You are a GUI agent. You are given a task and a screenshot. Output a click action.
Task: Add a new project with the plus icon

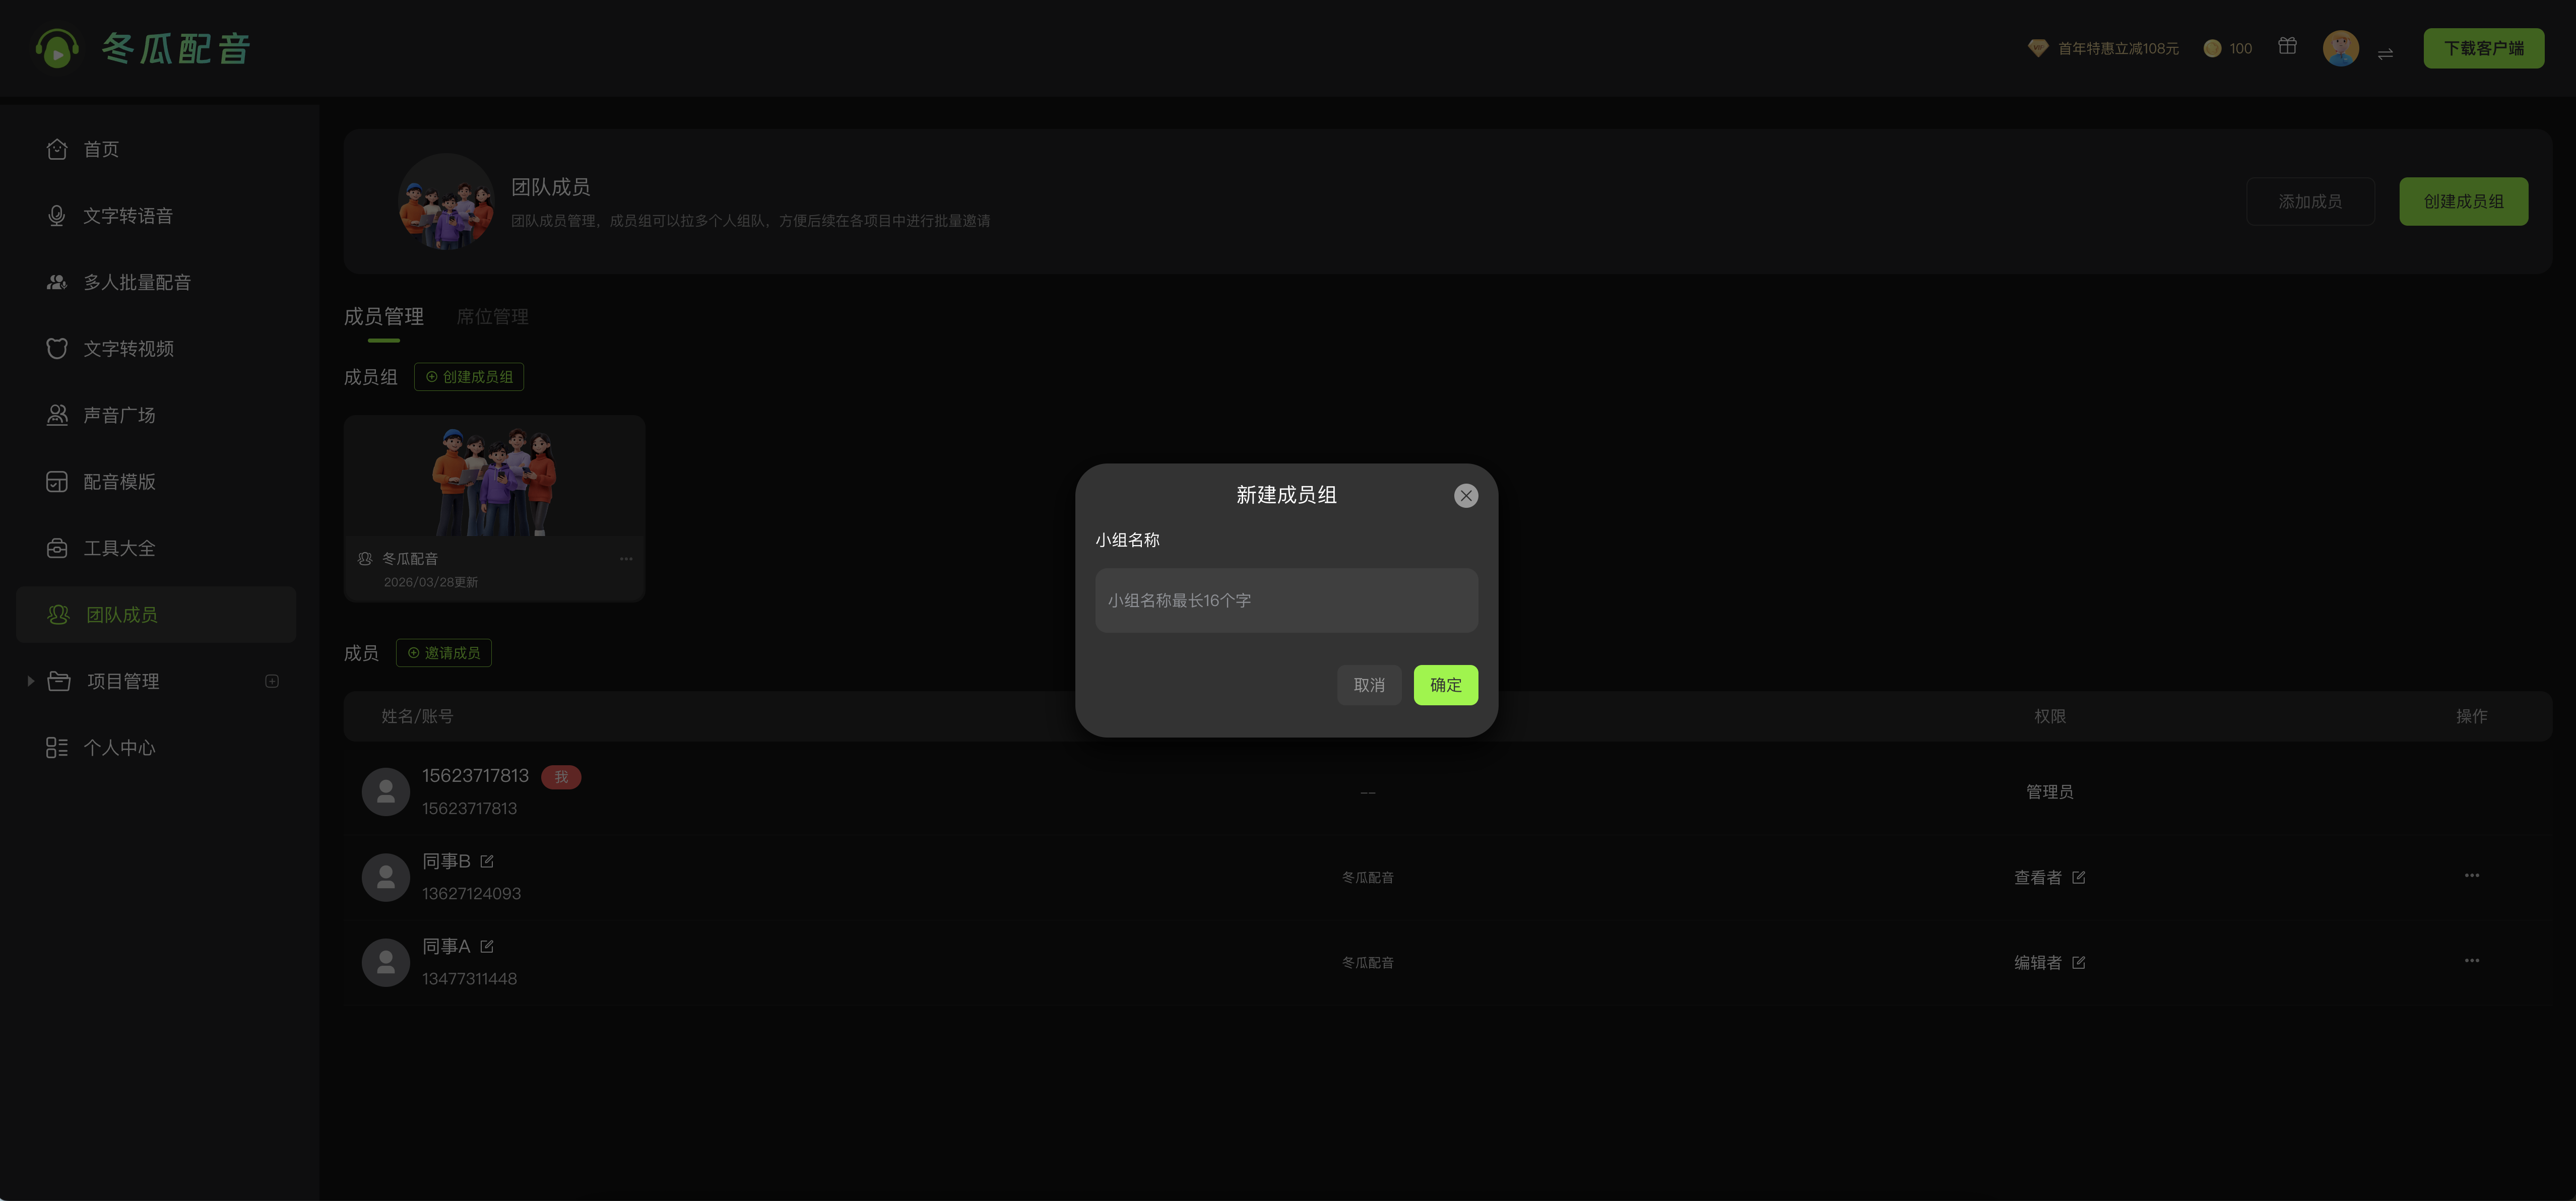pos(272,681)
